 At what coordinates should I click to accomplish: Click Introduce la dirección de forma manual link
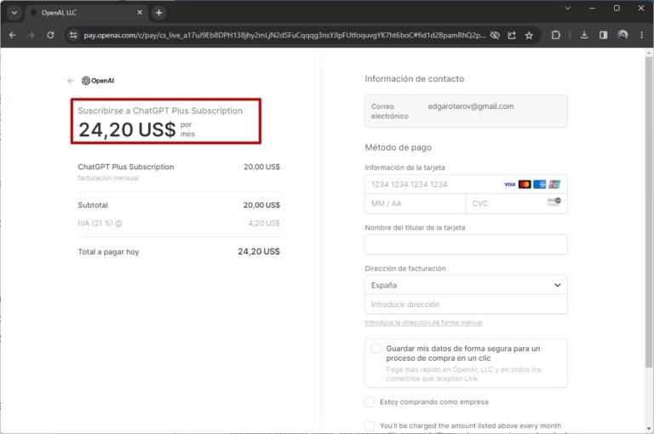pos(423,323)
